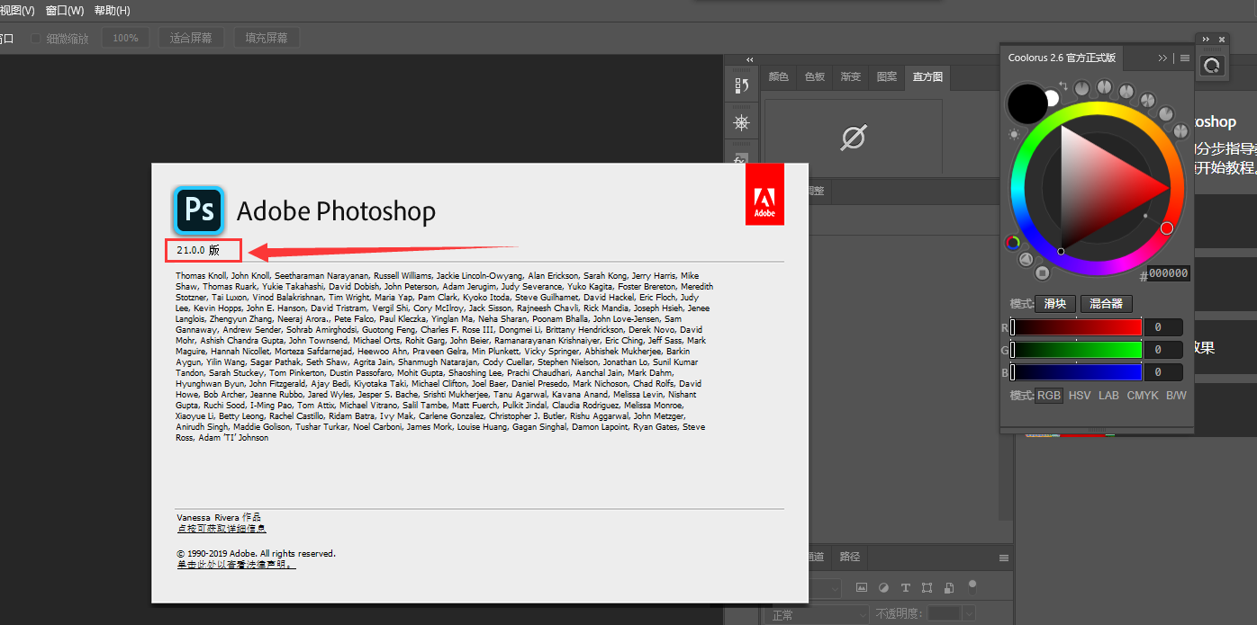Toggle the layer filtering switch on or off
This screenshot has width=1257, height=625.
pos(972,587)
